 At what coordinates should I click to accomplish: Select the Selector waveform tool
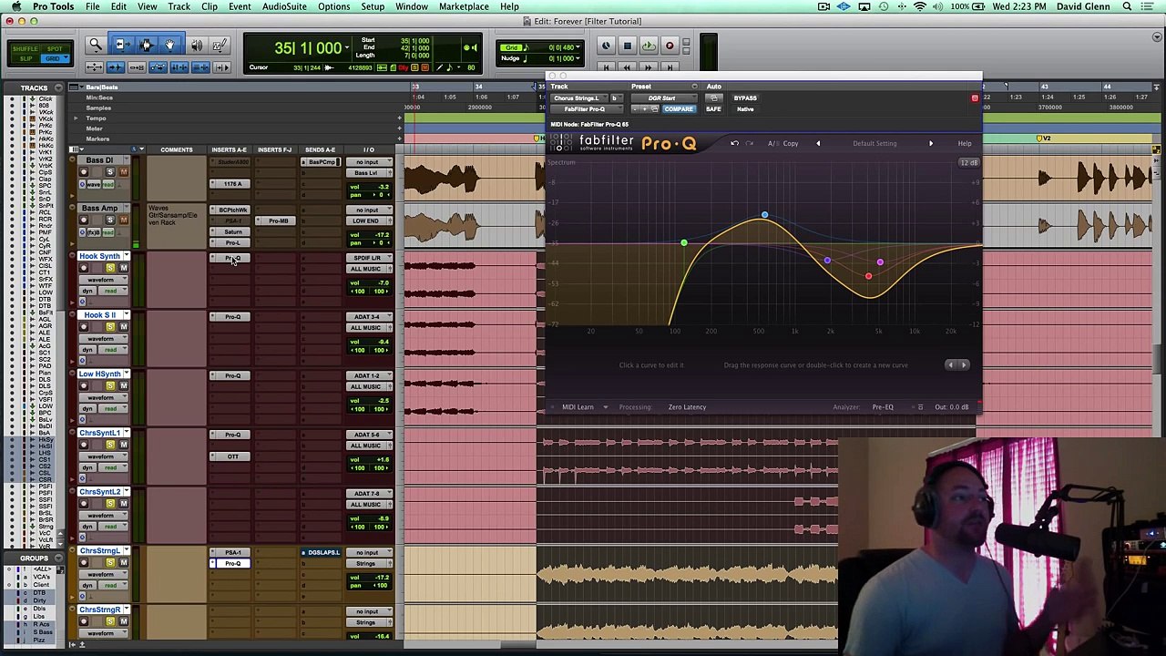coord(145,45)
